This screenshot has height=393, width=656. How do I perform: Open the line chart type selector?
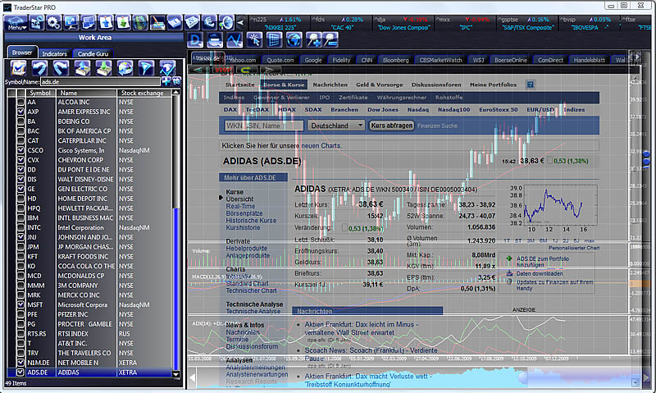click(x=235, y=40)
